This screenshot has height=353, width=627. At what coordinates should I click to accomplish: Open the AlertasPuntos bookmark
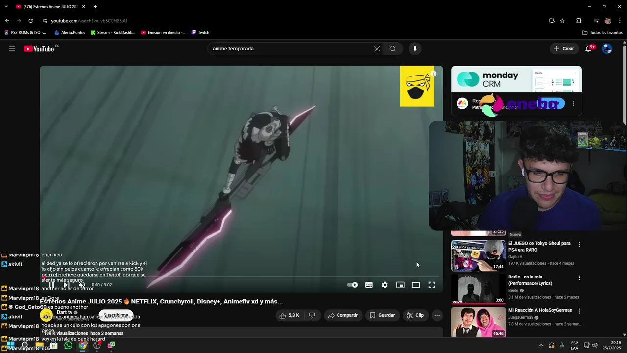(70, 33)
